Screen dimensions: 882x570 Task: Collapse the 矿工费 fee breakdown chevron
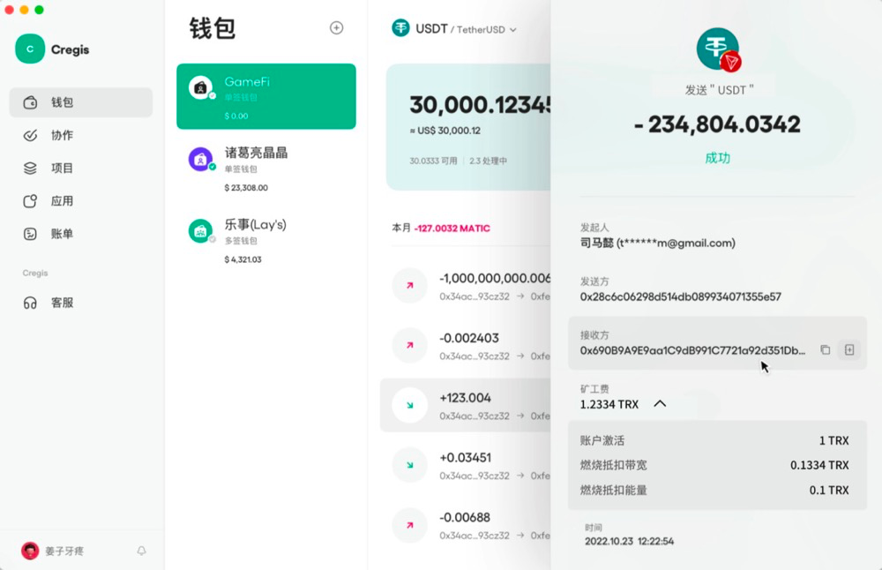click(x=660, y=403)
